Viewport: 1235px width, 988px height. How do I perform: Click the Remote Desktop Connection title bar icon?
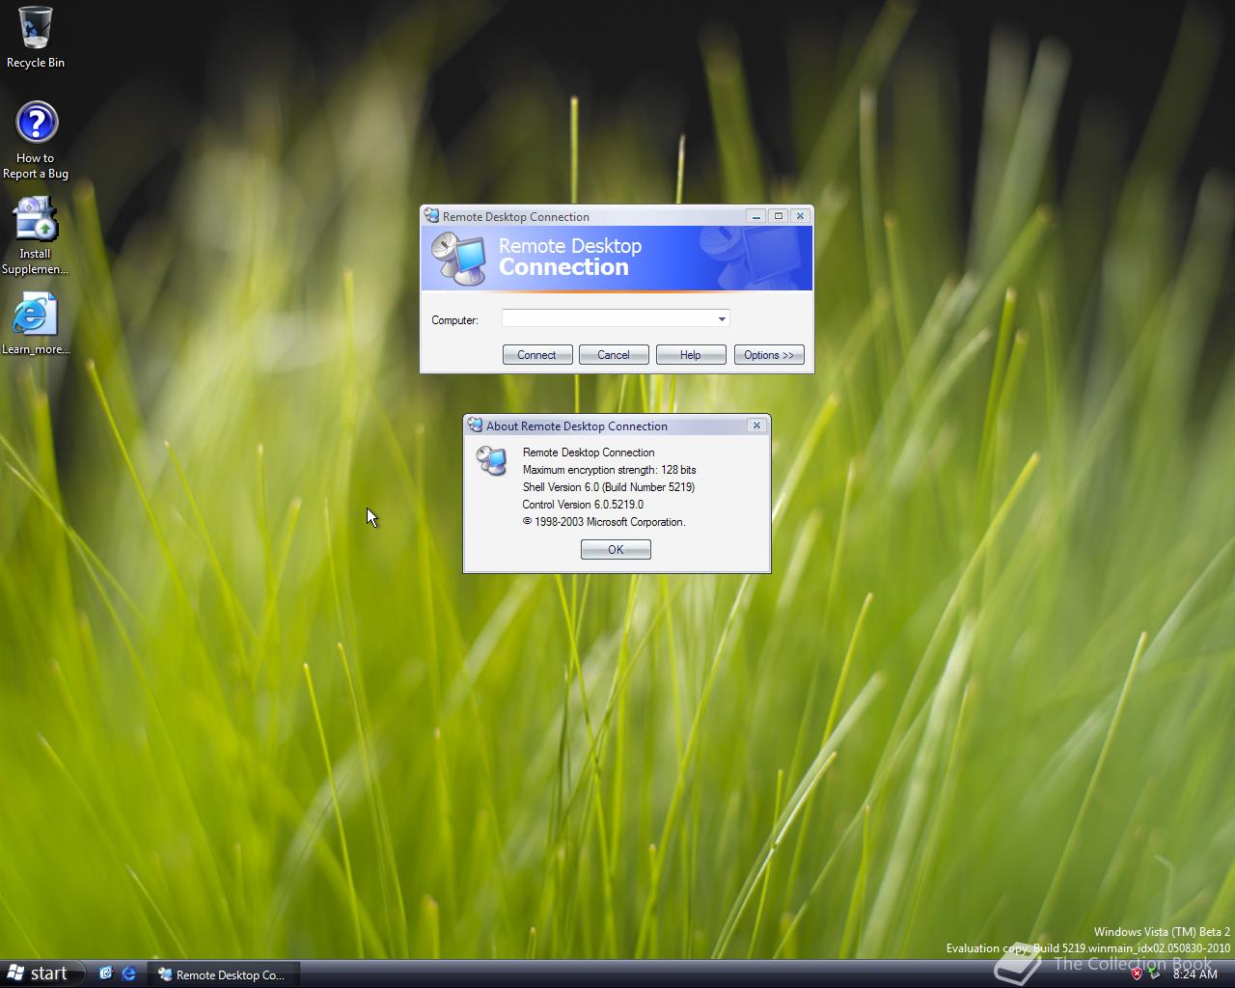(432, 216)
